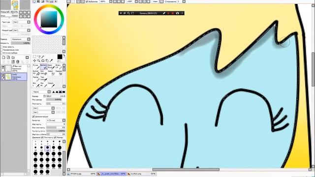Click the pencil annotate icon in recorder bar

[x=164, y=13]
